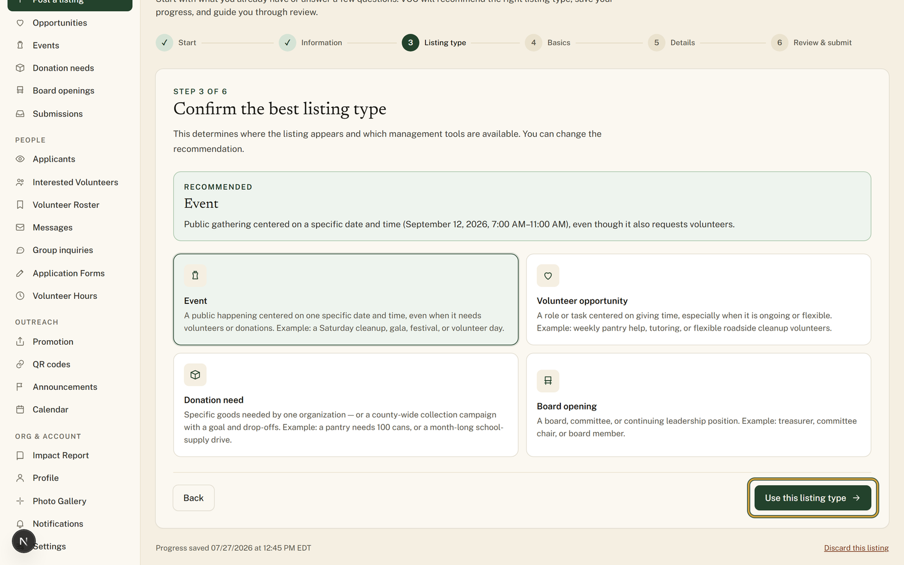The width and height of the screenshot is (904, 565).
Task: Click the recommended Event banner
Action: pos(522,206)
